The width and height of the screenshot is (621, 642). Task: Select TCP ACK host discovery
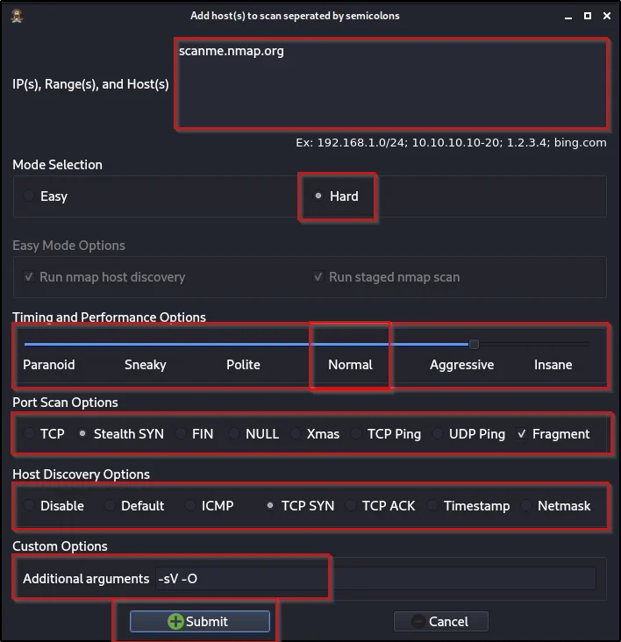click(352, 506)
